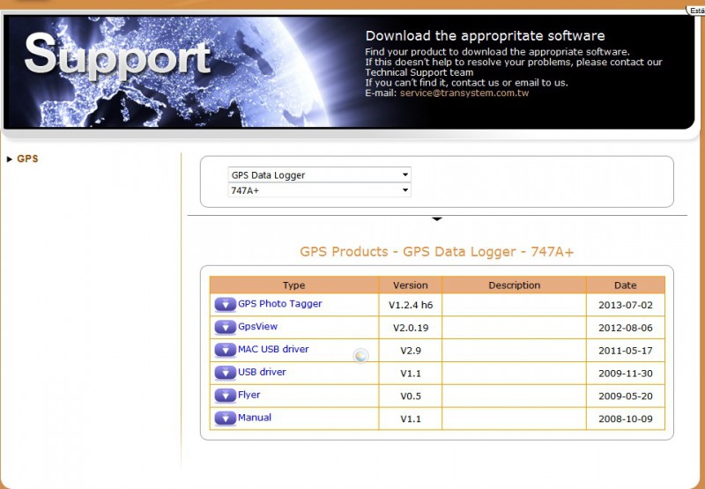Click the Type column header
Image resolution: width=705 pixels, height=489 pixels.
[293, 285]
